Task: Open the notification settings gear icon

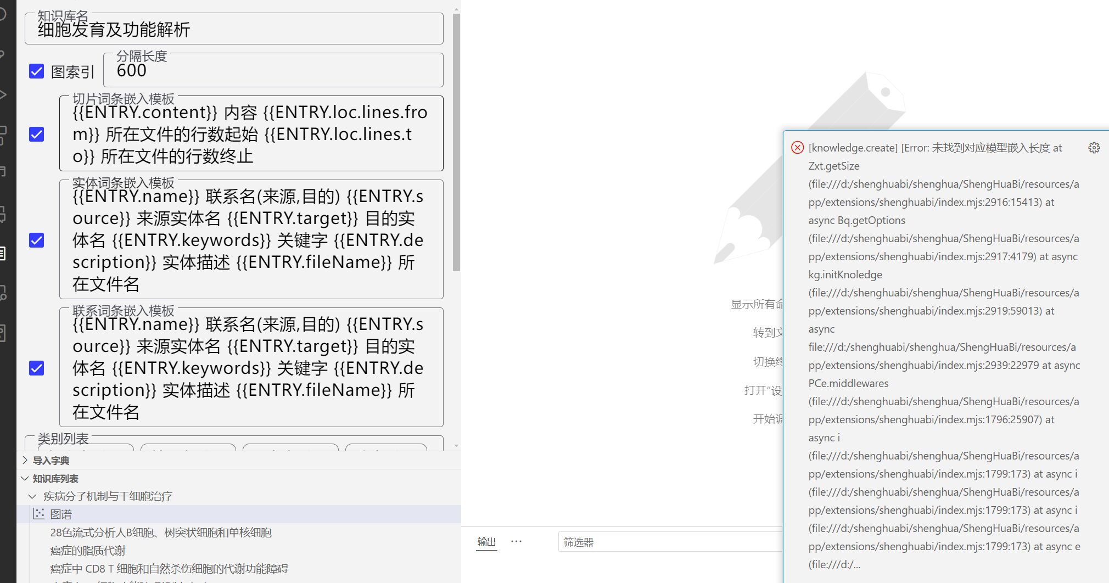Action: pos(1094,148)
